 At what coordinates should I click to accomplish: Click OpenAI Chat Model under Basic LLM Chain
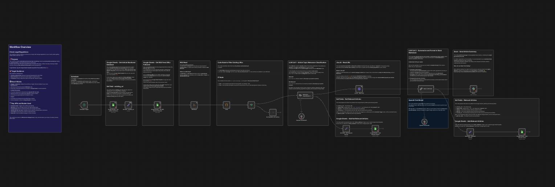[424, 121]
